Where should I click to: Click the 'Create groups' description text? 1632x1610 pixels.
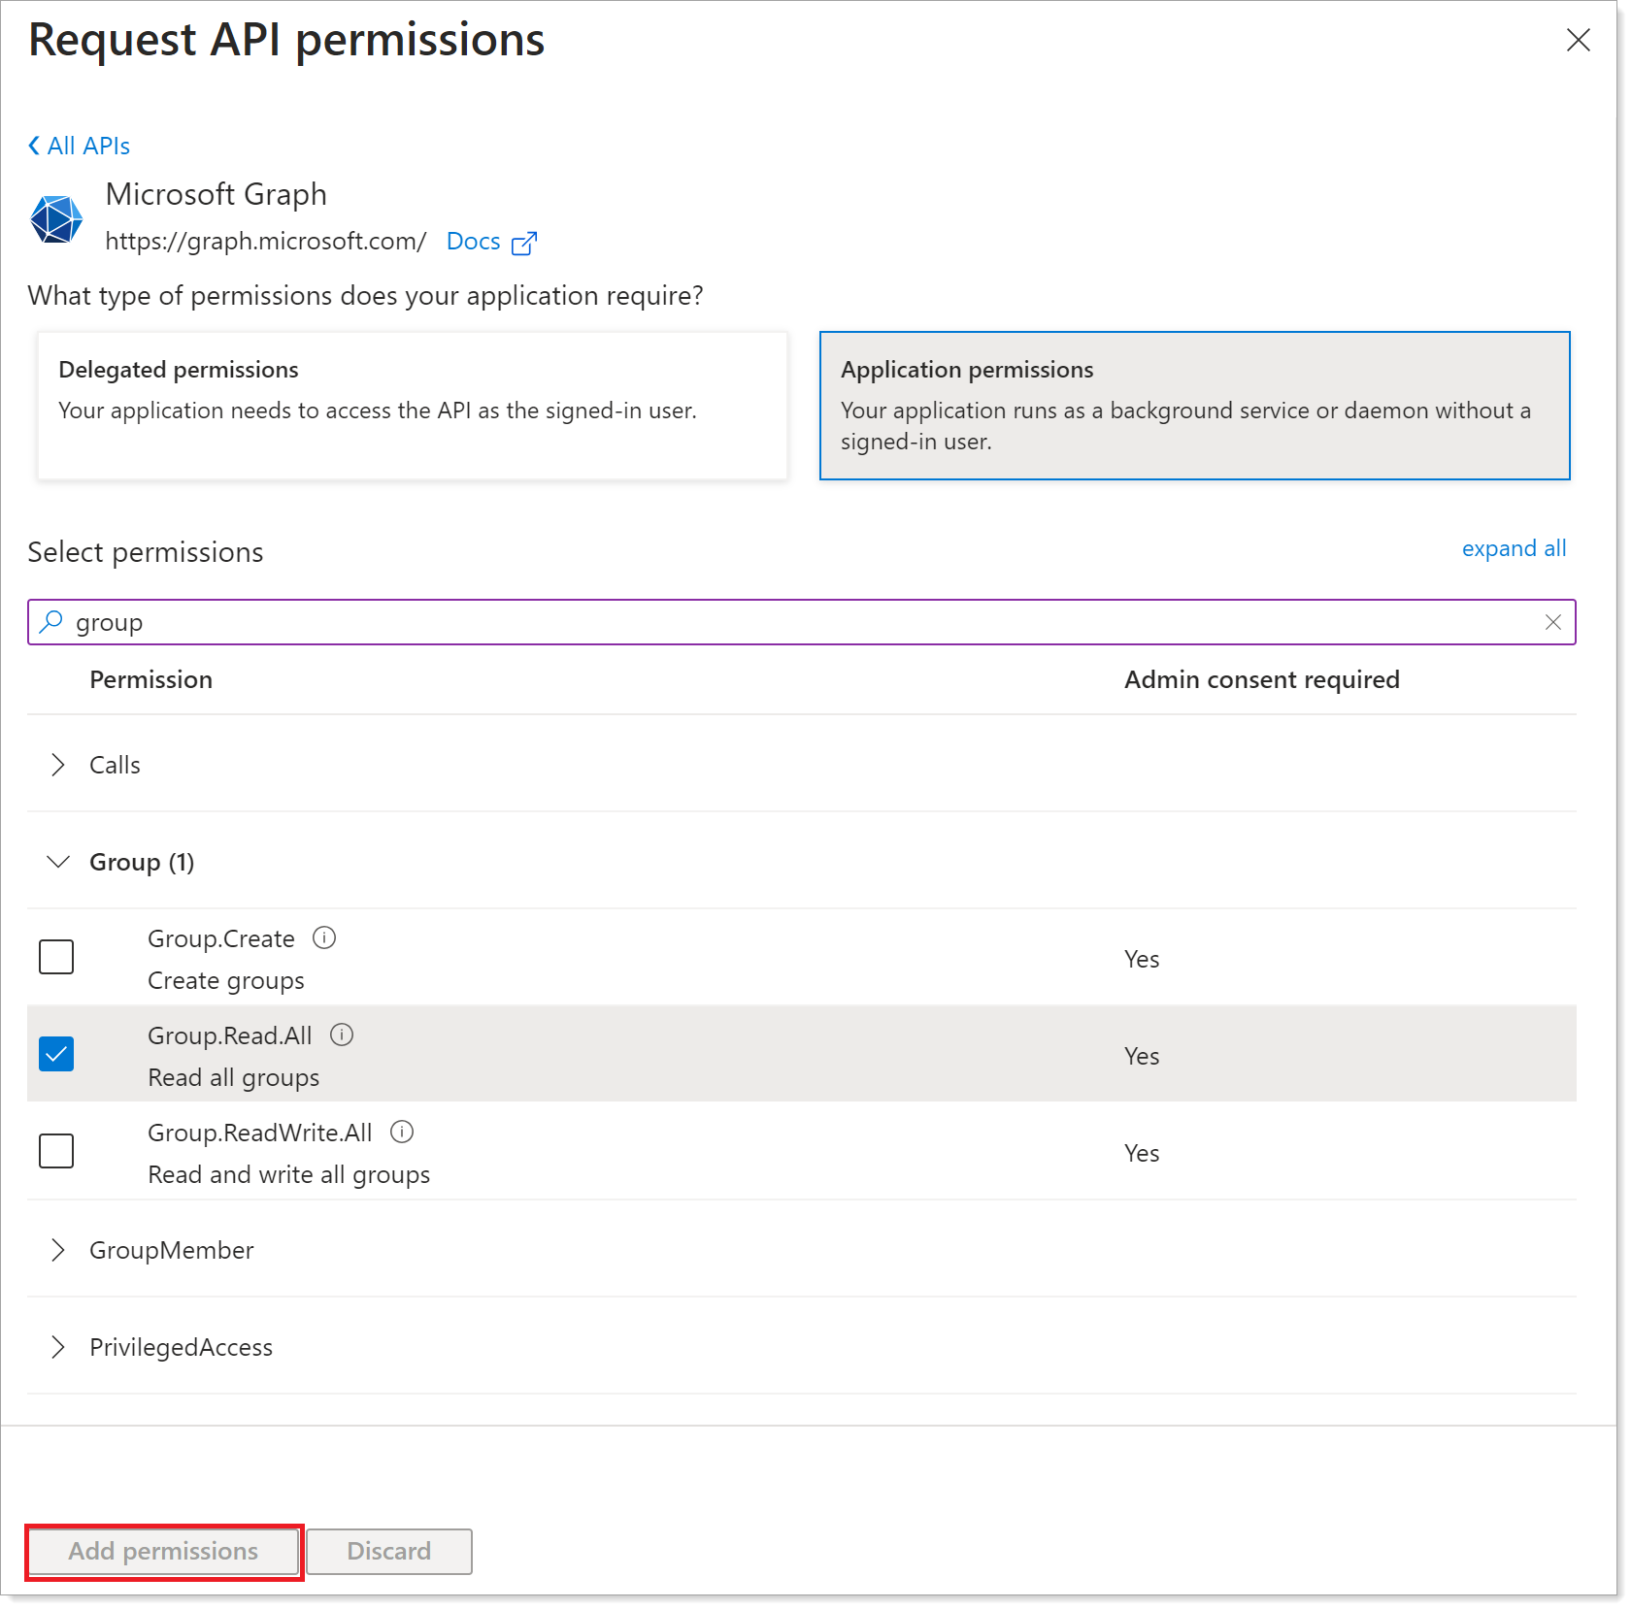pyautogui.click(x=225, y=980)
